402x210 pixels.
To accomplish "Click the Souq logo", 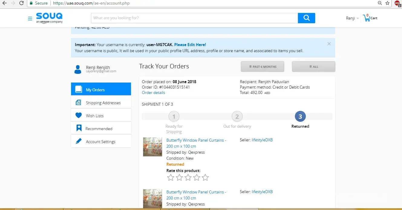I will coord(49,18).
